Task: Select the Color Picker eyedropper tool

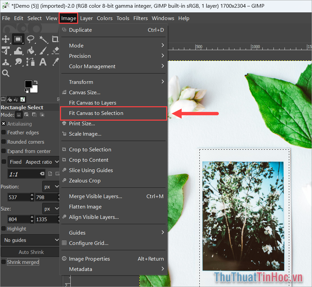Action: point(55,62)
